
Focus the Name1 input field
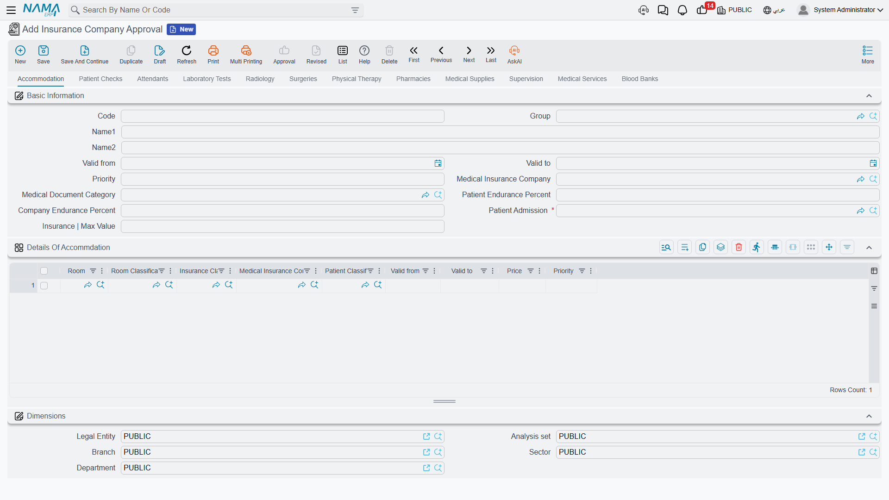pos(500,132)
